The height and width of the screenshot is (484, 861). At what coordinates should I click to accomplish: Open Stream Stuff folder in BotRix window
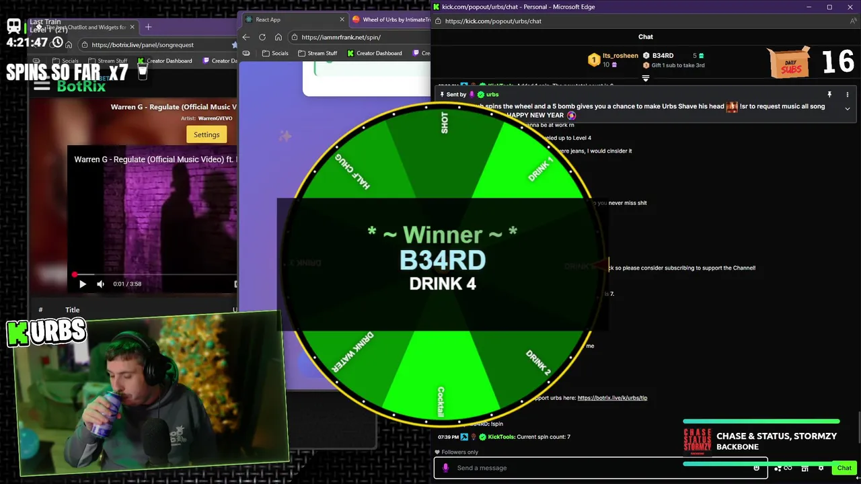[107, 61]
